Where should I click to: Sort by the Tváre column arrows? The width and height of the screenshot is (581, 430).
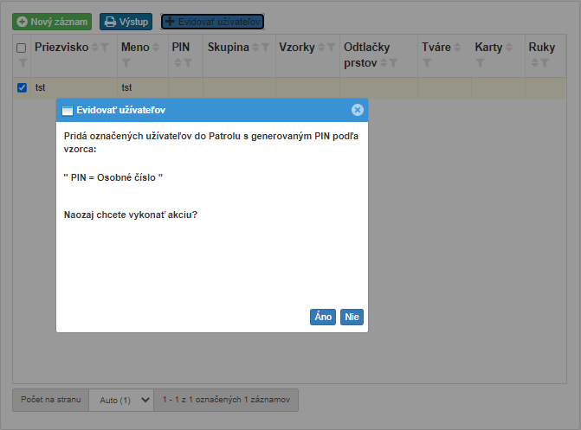(457, 47)
